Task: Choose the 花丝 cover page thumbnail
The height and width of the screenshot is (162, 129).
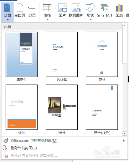Action: pyautogui.click(x=102, y=54)
